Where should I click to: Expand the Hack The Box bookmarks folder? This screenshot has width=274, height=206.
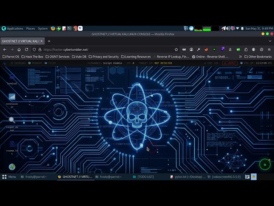coord(33,57)
